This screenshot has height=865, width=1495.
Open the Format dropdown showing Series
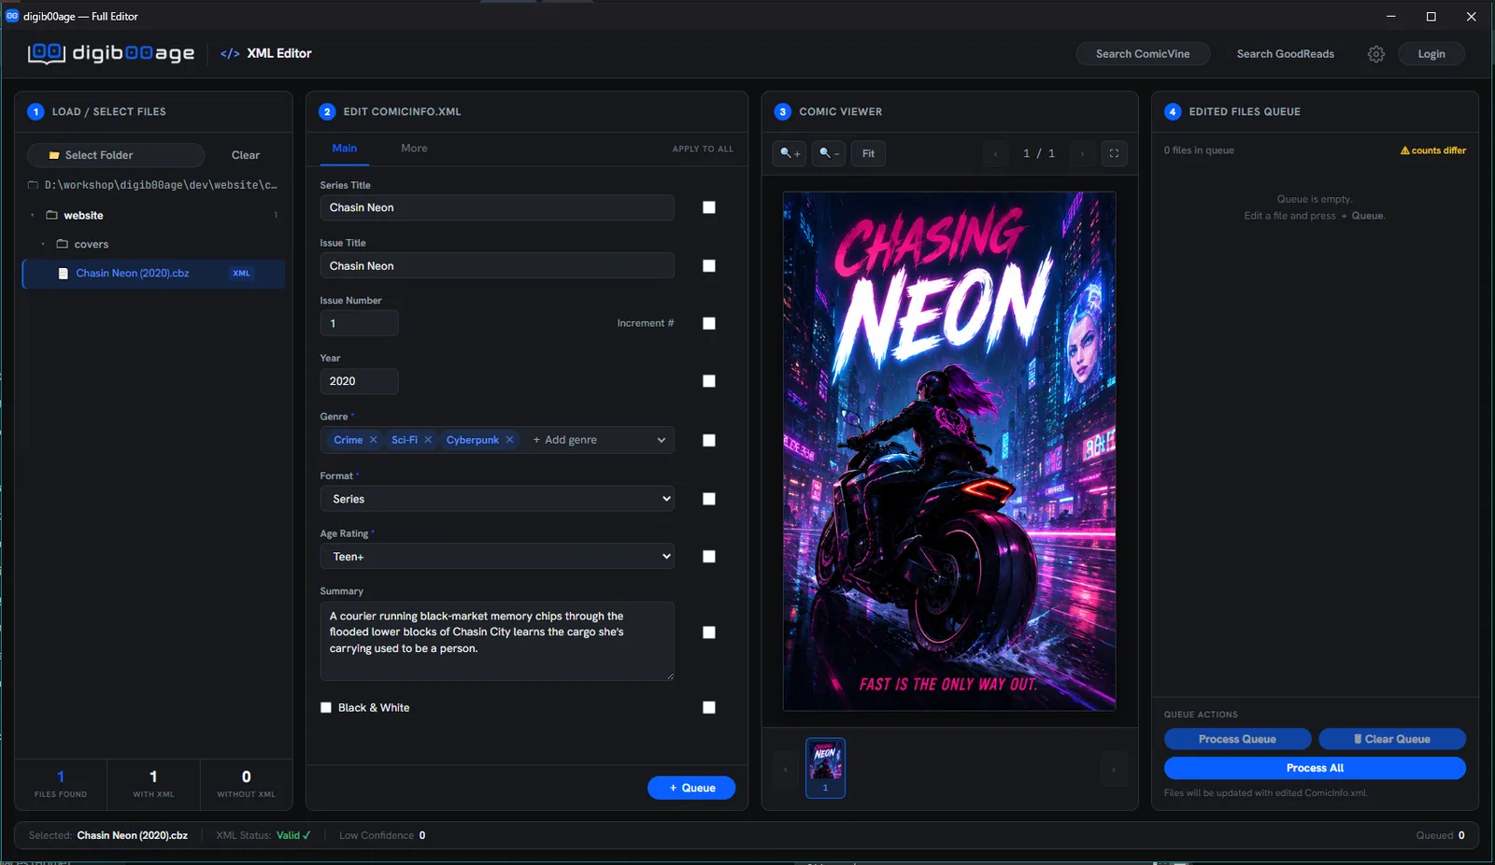click(x=497, y=499)
